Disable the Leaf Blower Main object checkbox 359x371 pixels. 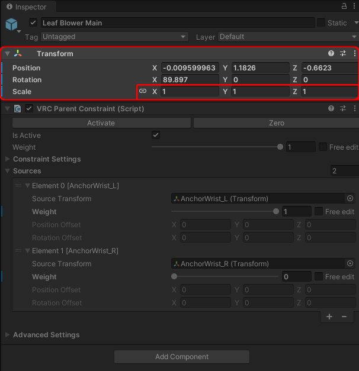(x=33, y=23)
